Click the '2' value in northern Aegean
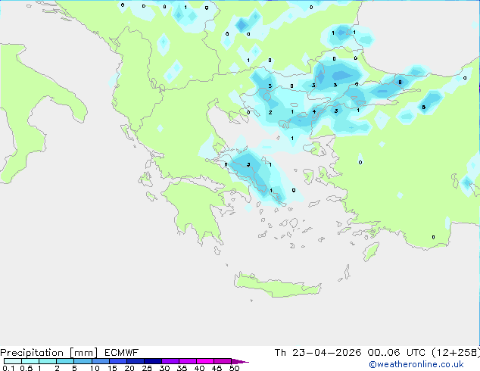 (270, 112)
